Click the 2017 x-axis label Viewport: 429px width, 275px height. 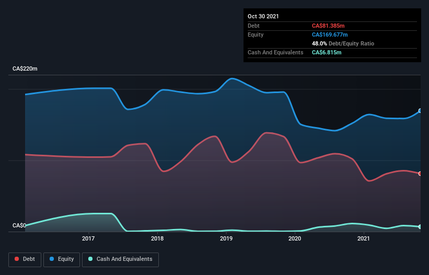coord(88,238)
